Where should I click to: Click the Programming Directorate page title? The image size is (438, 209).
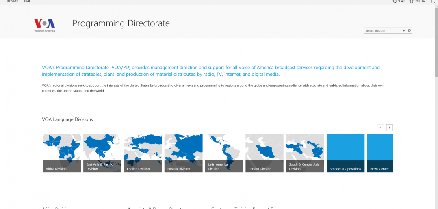click(x=121, y=23)
